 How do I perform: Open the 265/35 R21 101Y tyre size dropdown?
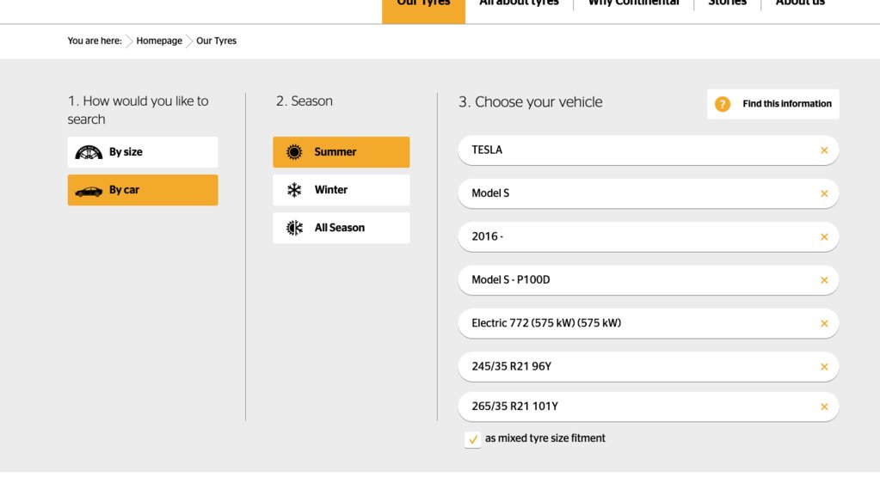tap(649, 407)
